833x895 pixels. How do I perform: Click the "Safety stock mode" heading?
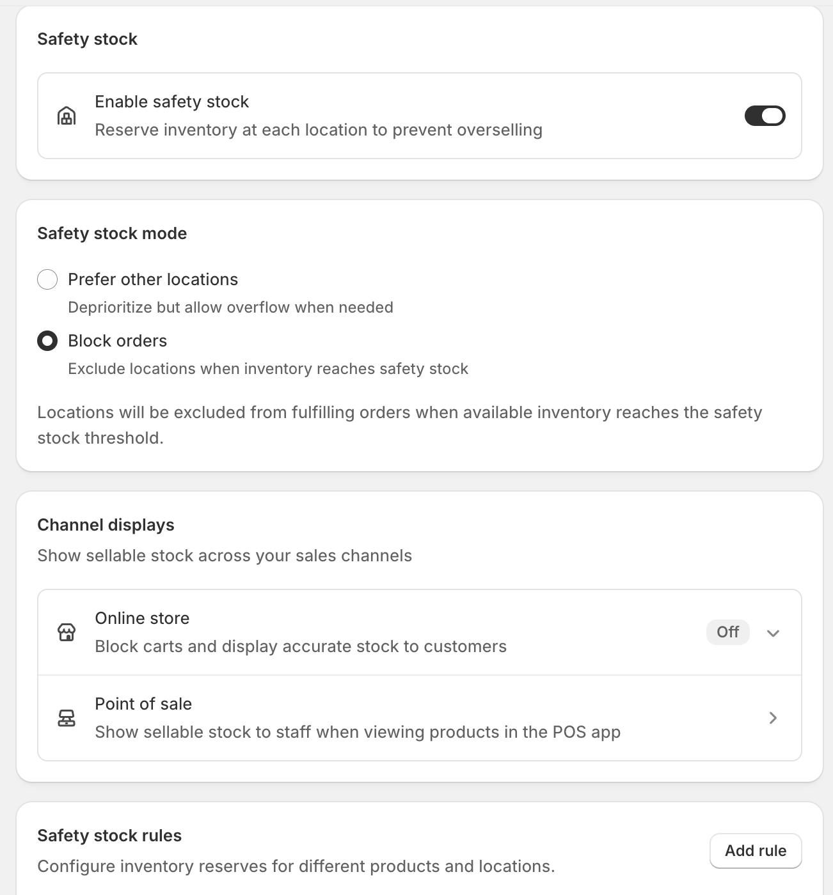pos(112,233)
